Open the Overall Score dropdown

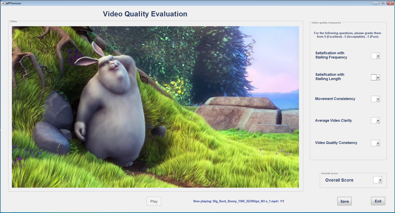click(378, 180)
